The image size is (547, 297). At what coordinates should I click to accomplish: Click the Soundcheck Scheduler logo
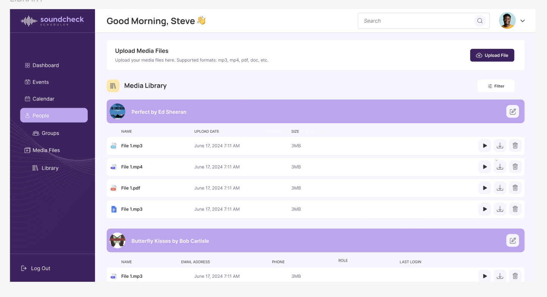point(52,21)
